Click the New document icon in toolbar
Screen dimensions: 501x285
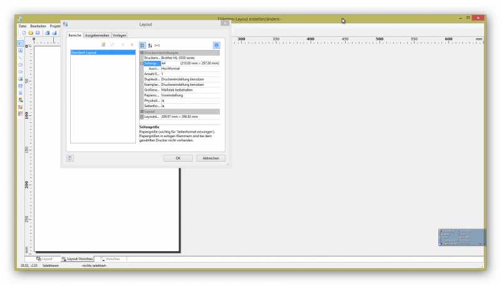coord(24,33)
